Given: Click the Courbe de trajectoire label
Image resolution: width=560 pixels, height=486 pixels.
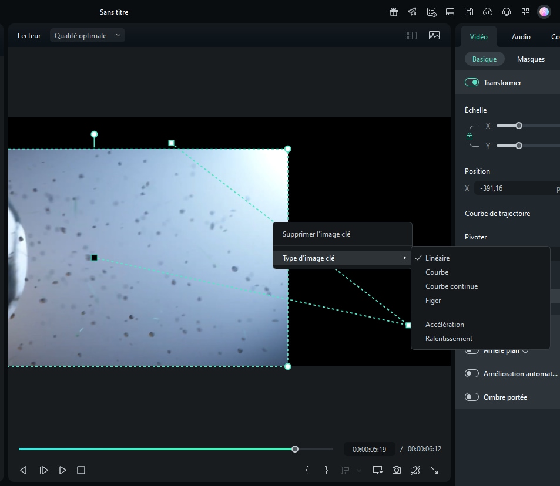Looking at the screenshot, I should point(497,214).
